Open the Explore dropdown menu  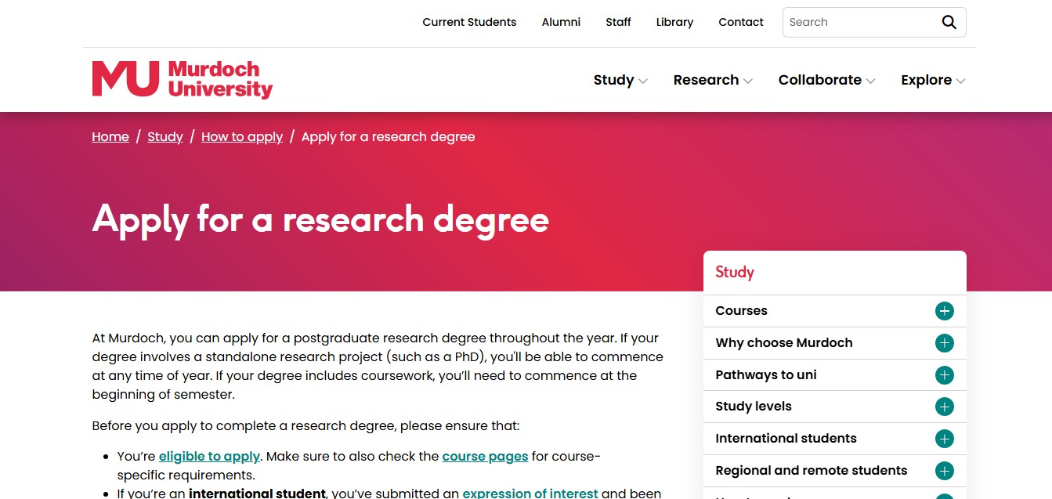pyautogui.click(x=933, y=80)
